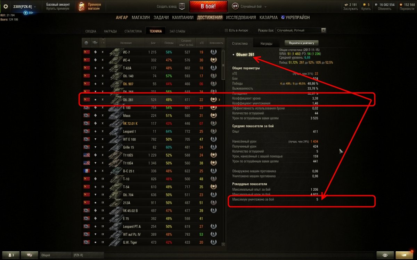Open contacts list icon at bottom-left
The image size is (417, 260).
(11, 255)
